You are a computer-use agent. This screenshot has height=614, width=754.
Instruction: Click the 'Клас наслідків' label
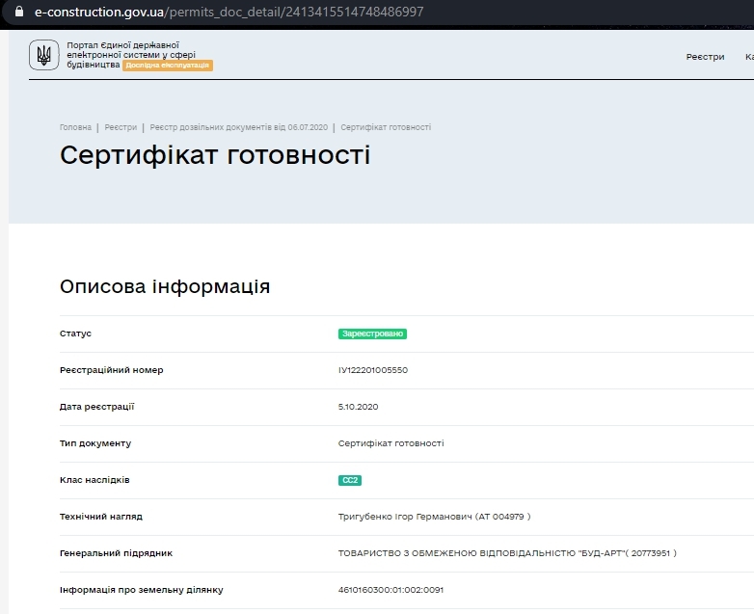coord(94,480)
